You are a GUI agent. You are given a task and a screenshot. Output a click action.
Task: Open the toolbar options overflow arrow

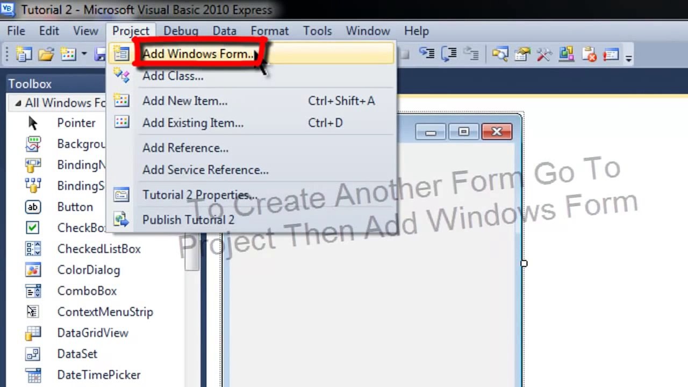click(628, 56)
